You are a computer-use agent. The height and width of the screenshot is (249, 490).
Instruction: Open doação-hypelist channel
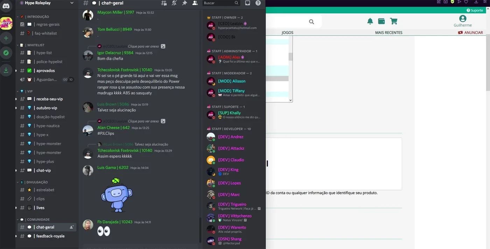tap(47, 117)
